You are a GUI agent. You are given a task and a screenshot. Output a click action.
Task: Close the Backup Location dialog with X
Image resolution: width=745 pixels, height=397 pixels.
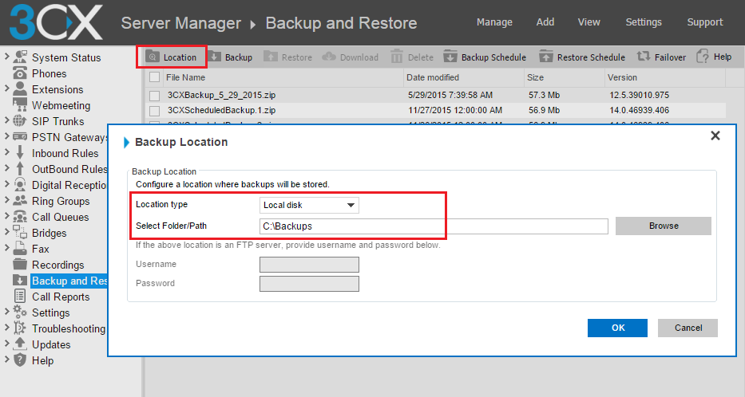point(715,136)
